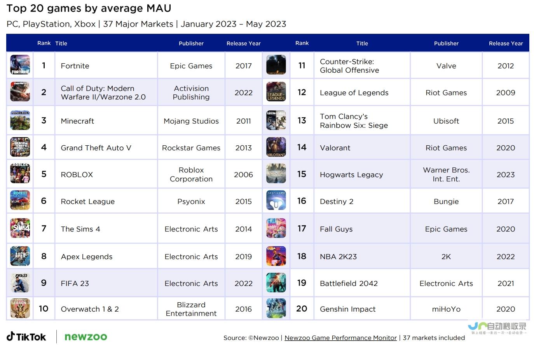Click the Genshin Impact cover thumbnail
The height and width of the screenshot is (345, 534).
click(276, 308)
